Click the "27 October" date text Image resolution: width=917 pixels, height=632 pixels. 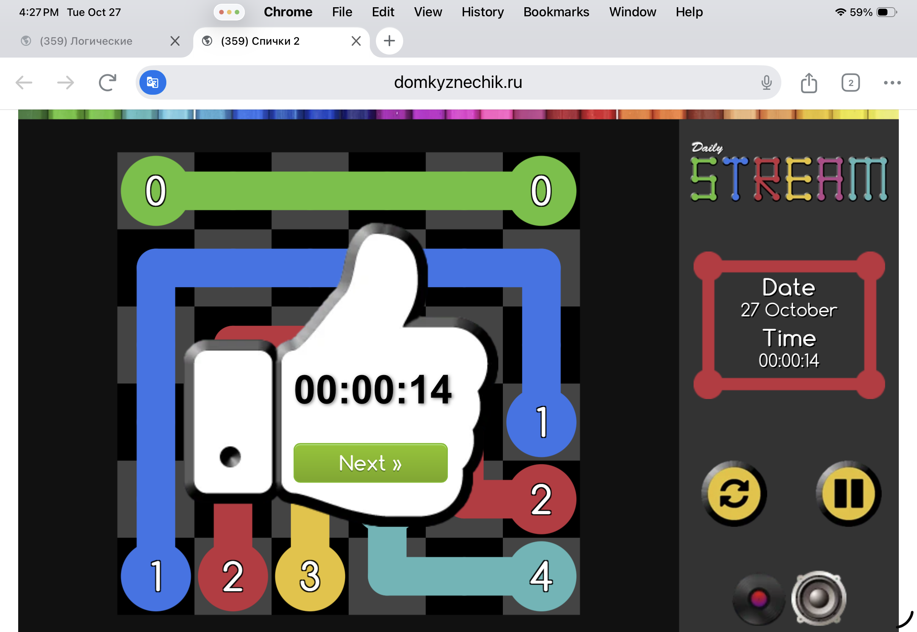[x=789, y=310]
